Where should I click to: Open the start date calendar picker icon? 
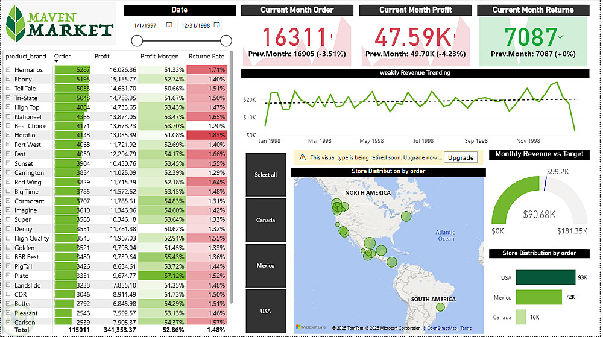tap(169, 25)
